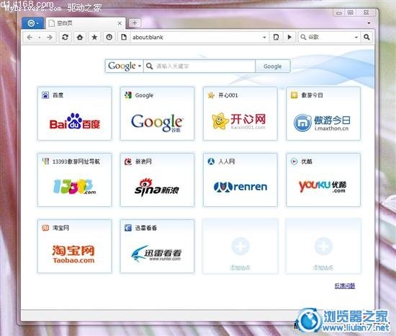The width and height of the screenshot is (396, 336).
Task: Click the toolbar search magnifier button
Action: [x=366, y=37]
